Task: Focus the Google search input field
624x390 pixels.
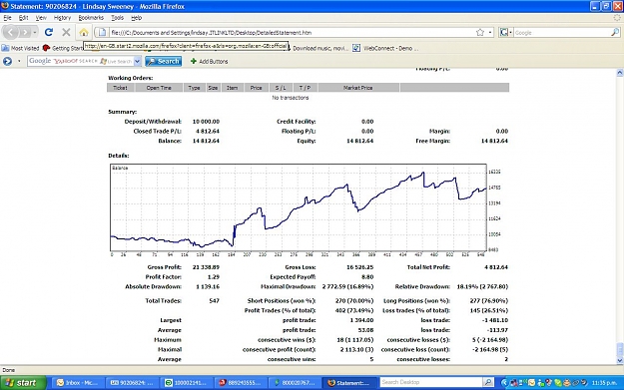Action: coord(562,33)
